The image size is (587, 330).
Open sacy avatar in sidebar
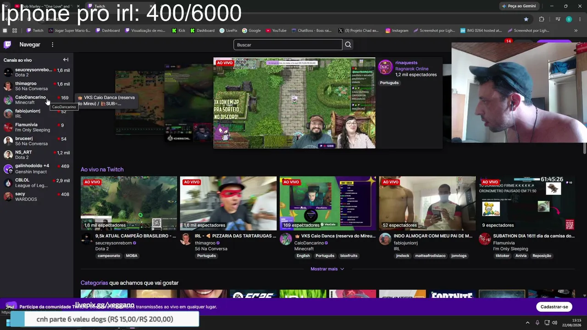(8, 197)
